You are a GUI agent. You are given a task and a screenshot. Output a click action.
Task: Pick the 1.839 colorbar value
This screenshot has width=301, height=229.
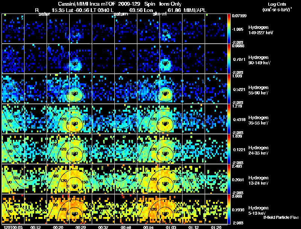(237, 136)
